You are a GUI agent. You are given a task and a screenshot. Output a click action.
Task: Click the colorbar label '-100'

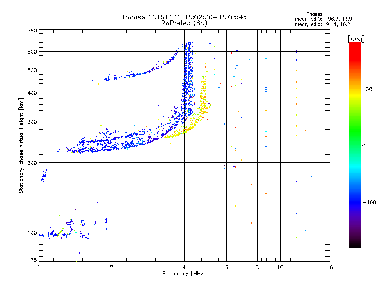(x=370, y=202)
